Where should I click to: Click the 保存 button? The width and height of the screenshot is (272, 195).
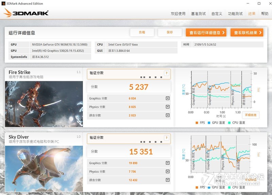(170, 32)
